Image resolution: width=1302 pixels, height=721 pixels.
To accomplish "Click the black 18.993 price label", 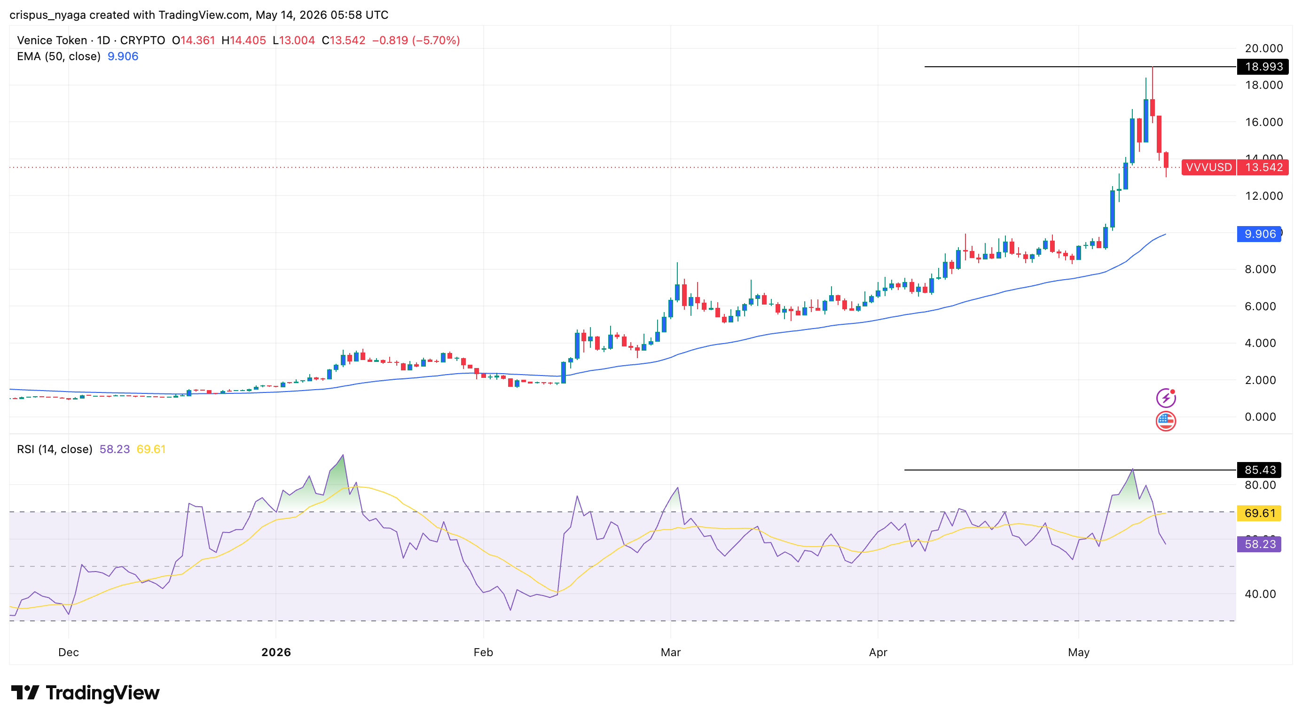I will [1263, 67].
